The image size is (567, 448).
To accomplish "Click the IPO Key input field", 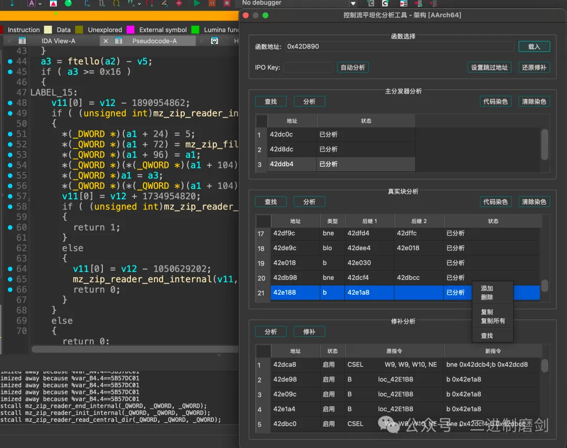I will (308, 67).
